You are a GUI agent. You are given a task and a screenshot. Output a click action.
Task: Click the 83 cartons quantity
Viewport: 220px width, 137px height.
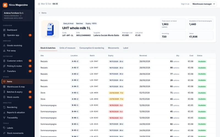point(175,61)
